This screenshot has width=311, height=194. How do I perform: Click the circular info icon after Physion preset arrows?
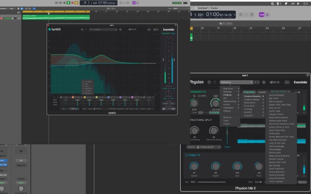pos(264,82)
